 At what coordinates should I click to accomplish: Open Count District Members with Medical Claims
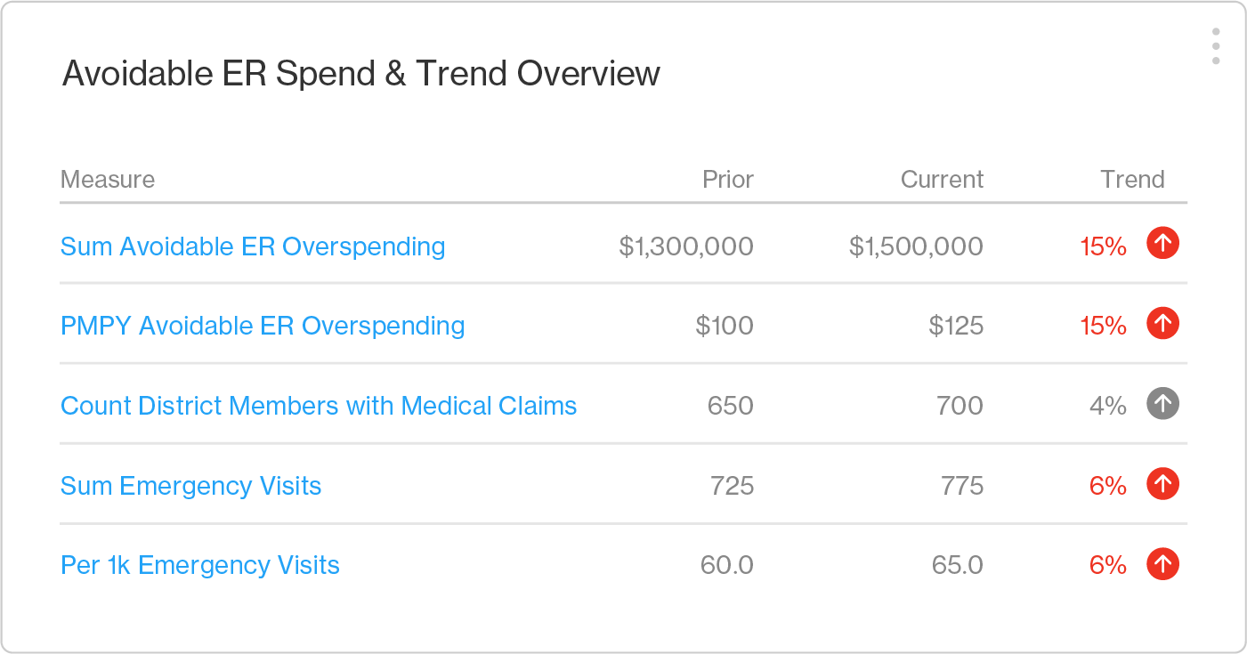tap(319, 406)
